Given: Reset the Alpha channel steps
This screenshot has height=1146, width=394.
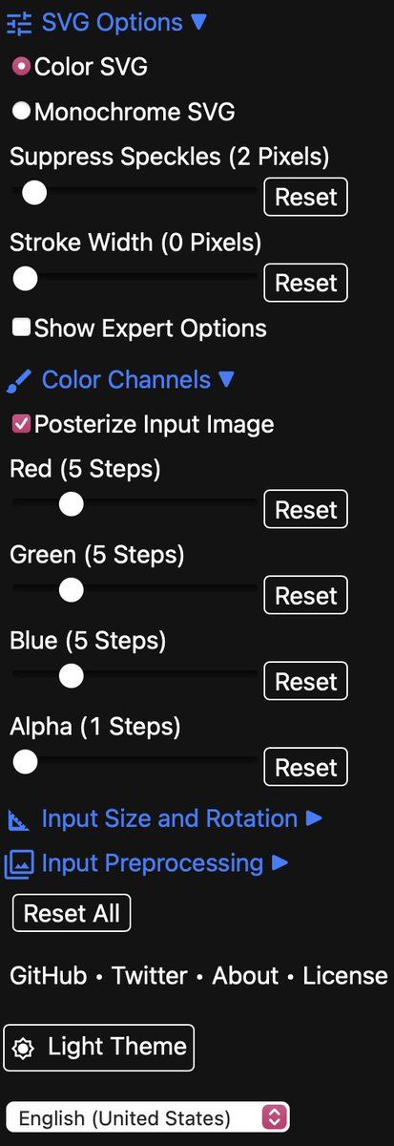Looking at the screenshot, I should click(306, 768).
